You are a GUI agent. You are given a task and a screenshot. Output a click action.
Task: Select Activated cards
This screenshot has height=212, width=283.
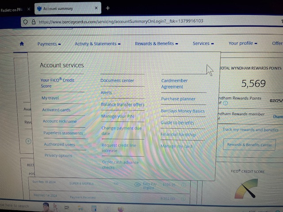pos(56,110)
